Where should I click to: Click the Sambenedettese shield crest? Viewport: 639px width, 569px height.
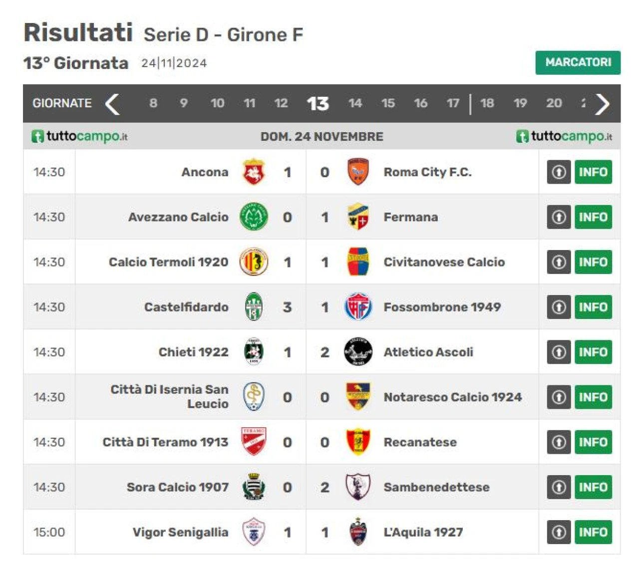point(358,487)
